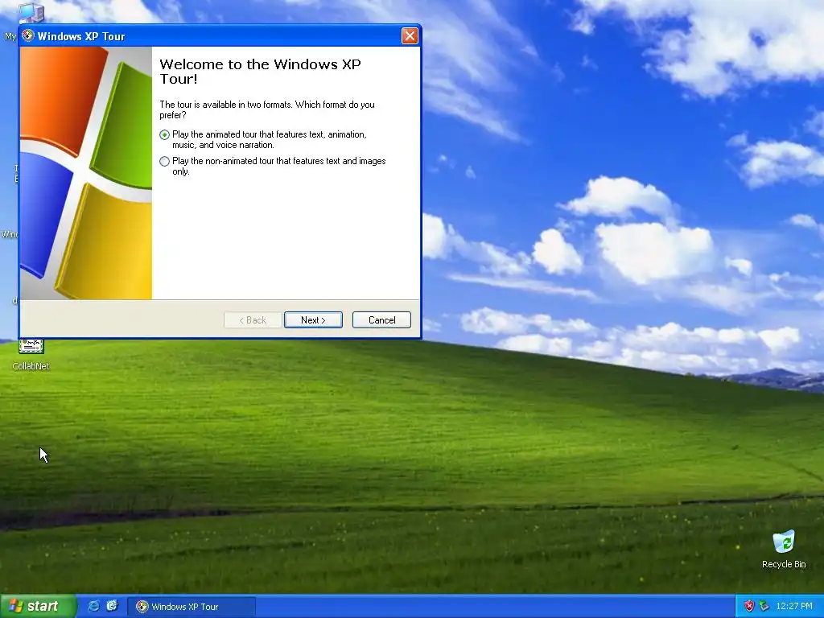Click the 12:27 PM system clock

[x=794, y=607]
